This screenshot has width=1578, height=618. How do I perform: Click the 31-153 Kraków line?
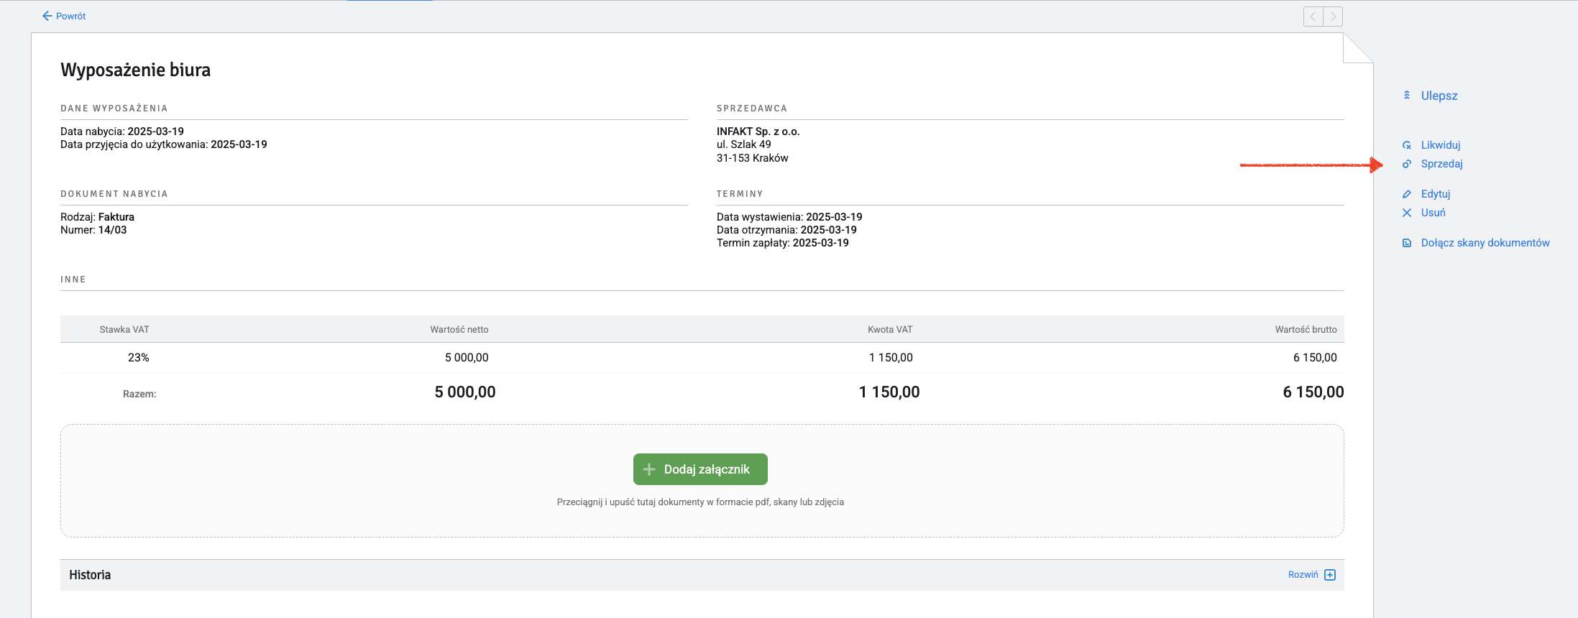tap(752, 158)
